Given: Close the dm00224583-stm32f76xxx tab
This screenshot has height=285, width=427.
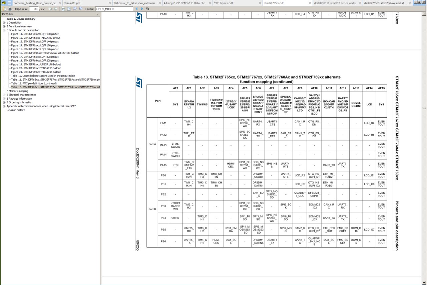Looking at the screenshot, I should [409, 3].
